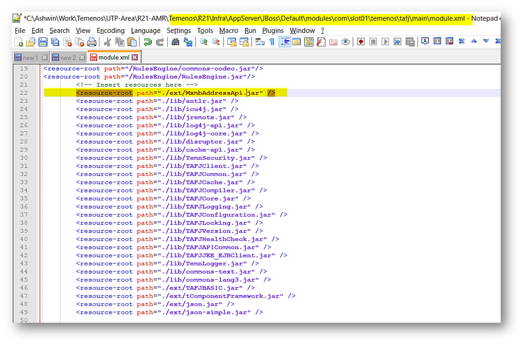Screen dimensions: 524x346
Task: Toggle Word wrap in the toolbar
Action: 259,42
